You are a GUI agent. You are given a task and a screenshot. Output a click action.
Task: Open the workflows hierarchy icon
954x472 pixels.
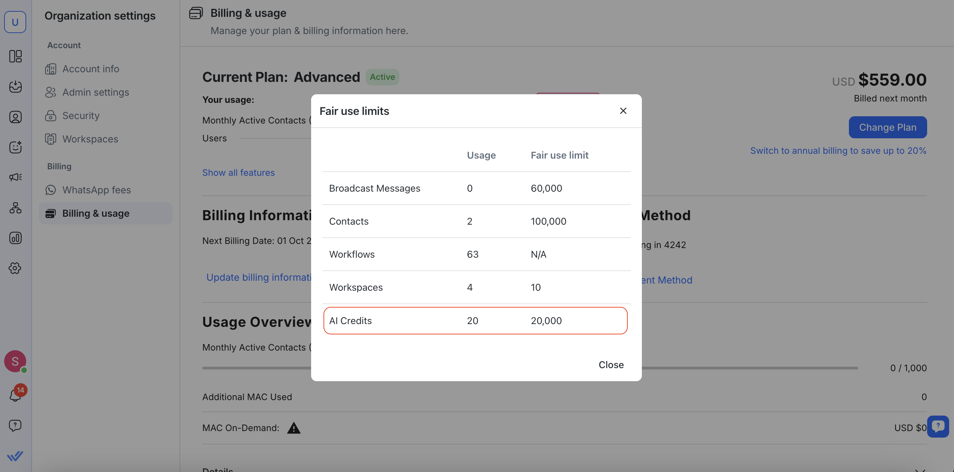(15, 207)
